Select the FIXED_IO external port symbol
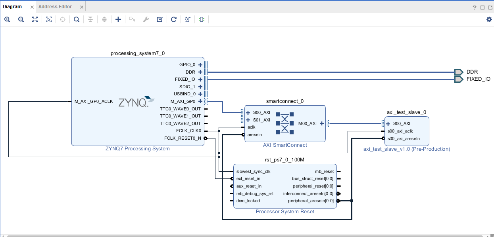 click(x=459, y=79)
